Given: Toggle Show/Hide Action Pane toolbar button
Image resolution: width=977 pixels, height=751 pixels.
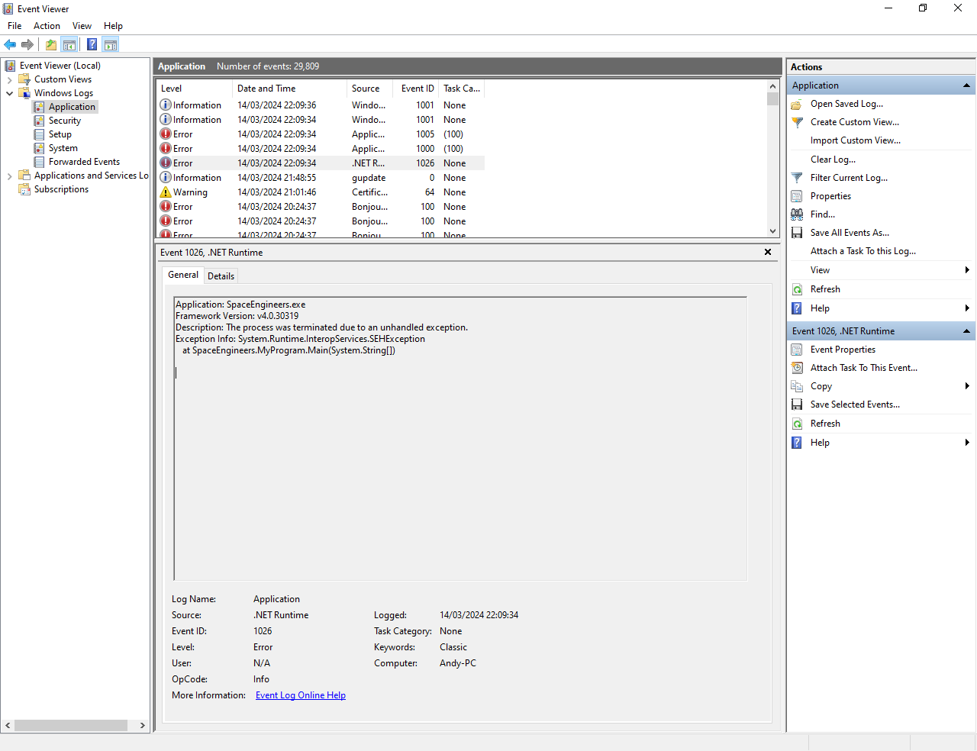Looking at the screenshot, I should tap(111, 44).
